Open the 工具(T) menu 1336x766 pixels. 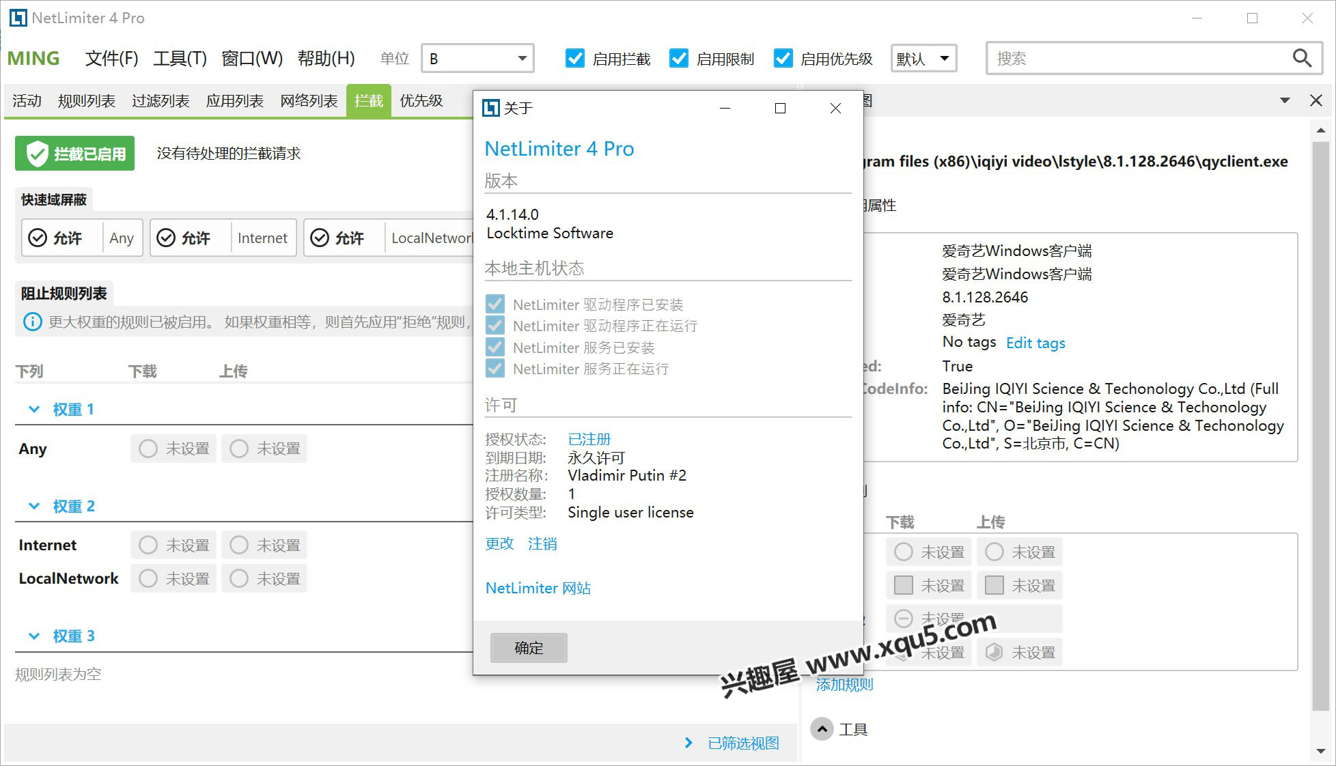(180, 59)
